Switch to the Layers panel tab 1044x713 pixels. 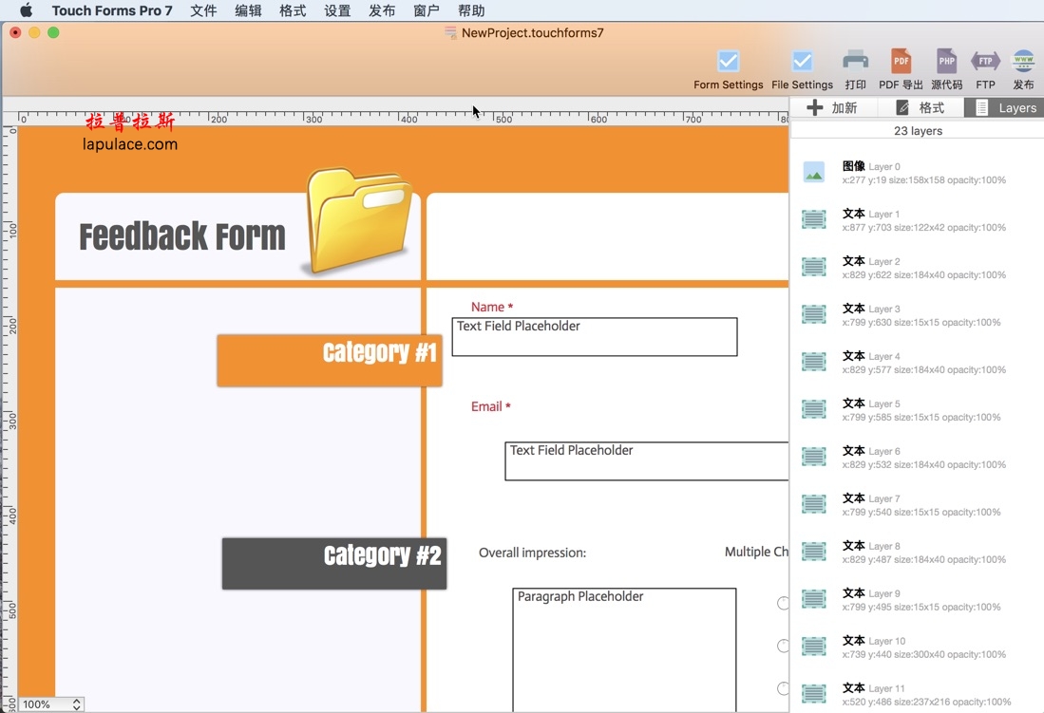tap(1005, 108)
